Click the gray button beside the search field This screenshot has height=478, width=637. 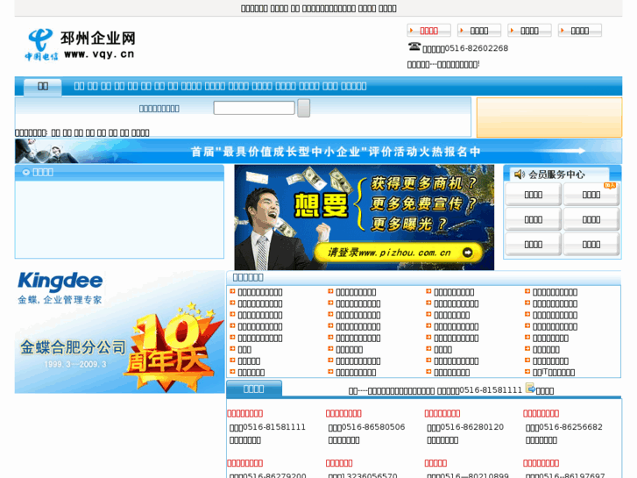[x=303, y=108]
